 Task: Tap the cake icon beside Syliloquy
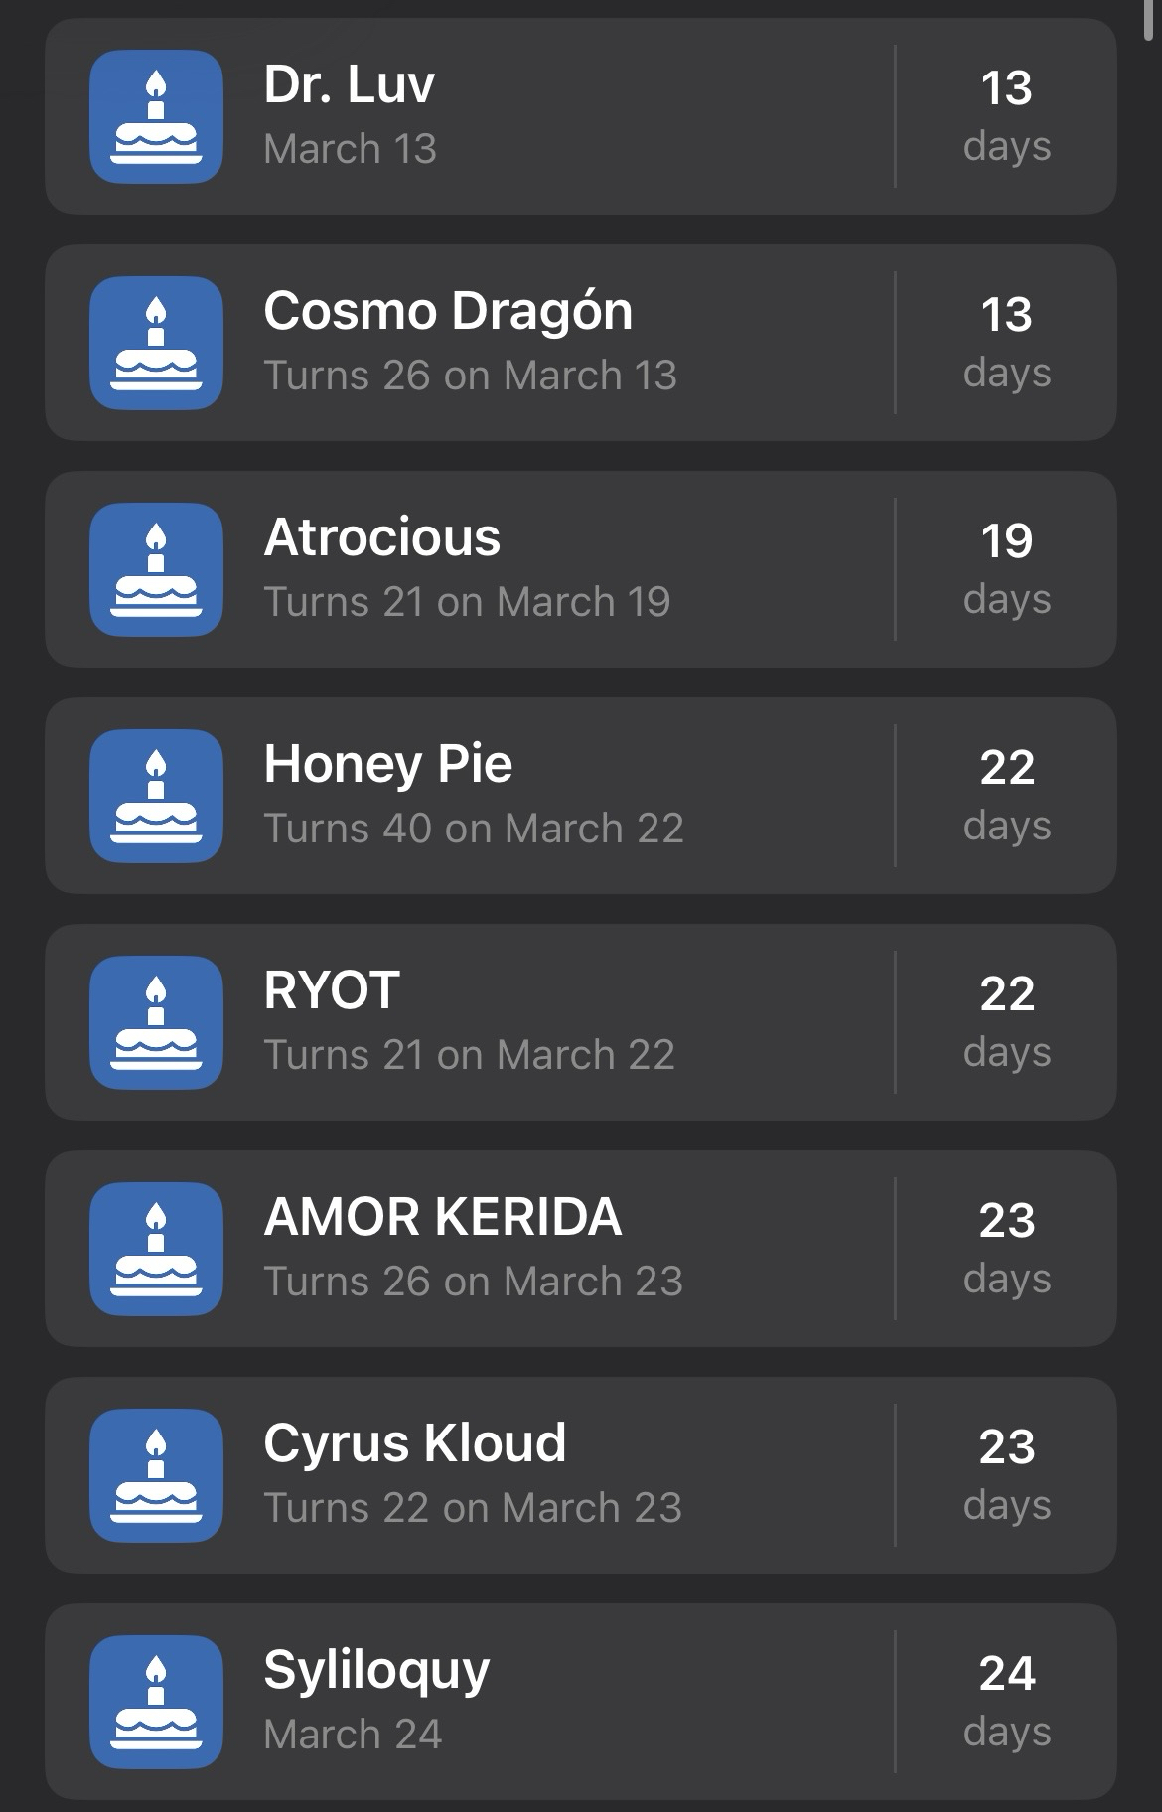point(156,1702)
